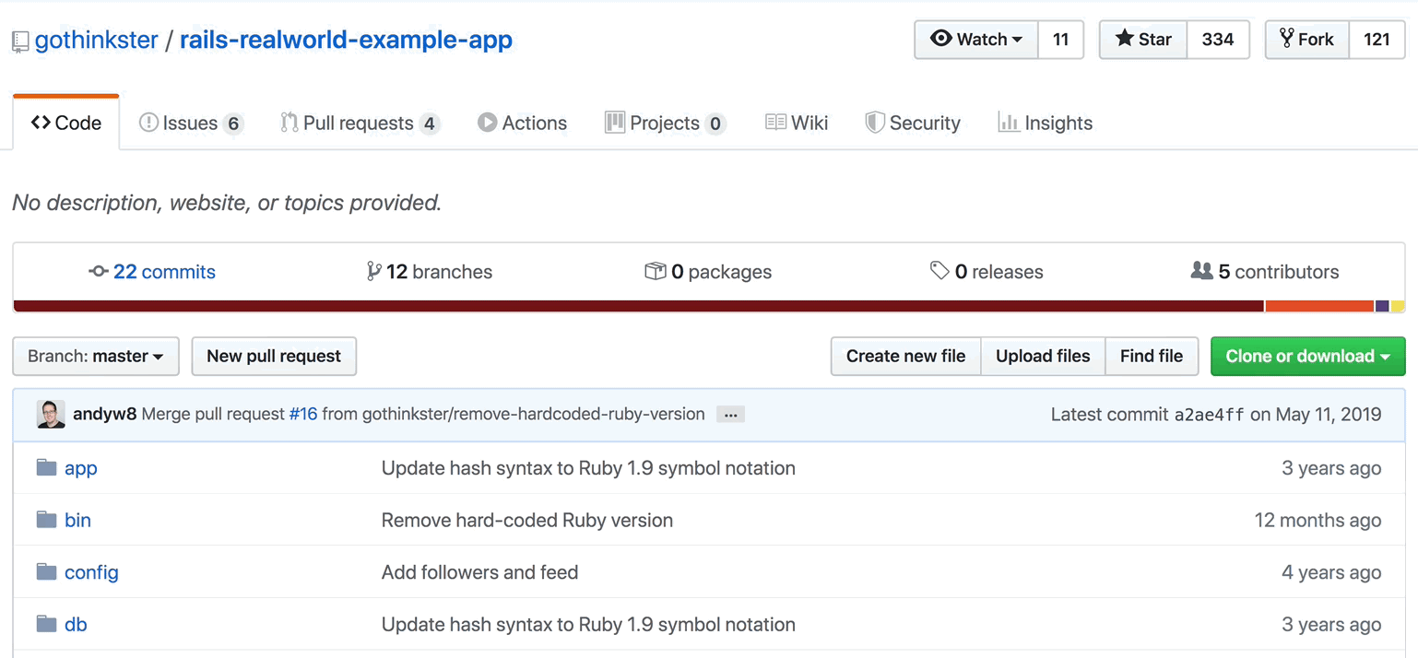Screen dimensions: 1418x658
Task: Click the repository book icon
Action: point(20,41)
